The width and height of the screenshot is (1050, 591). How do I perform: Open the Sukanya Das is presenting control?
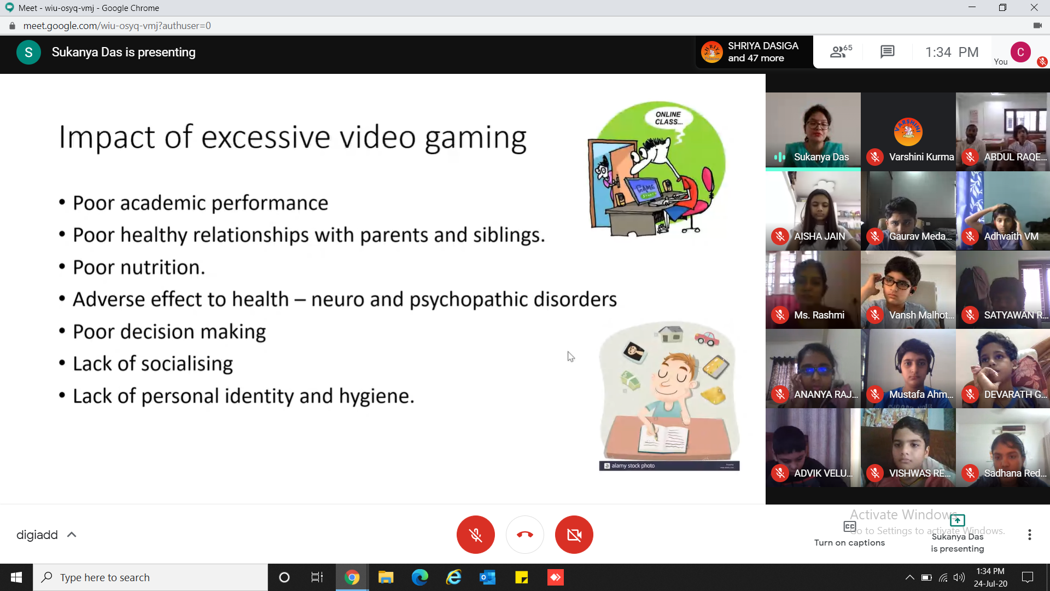[x=957, y=534]
